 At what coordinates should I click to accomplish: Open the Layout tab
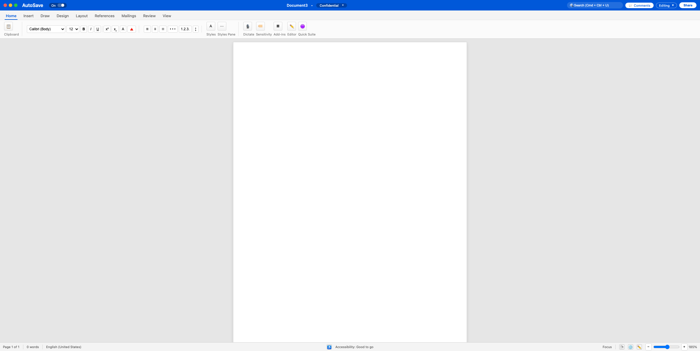click(82, 16)
